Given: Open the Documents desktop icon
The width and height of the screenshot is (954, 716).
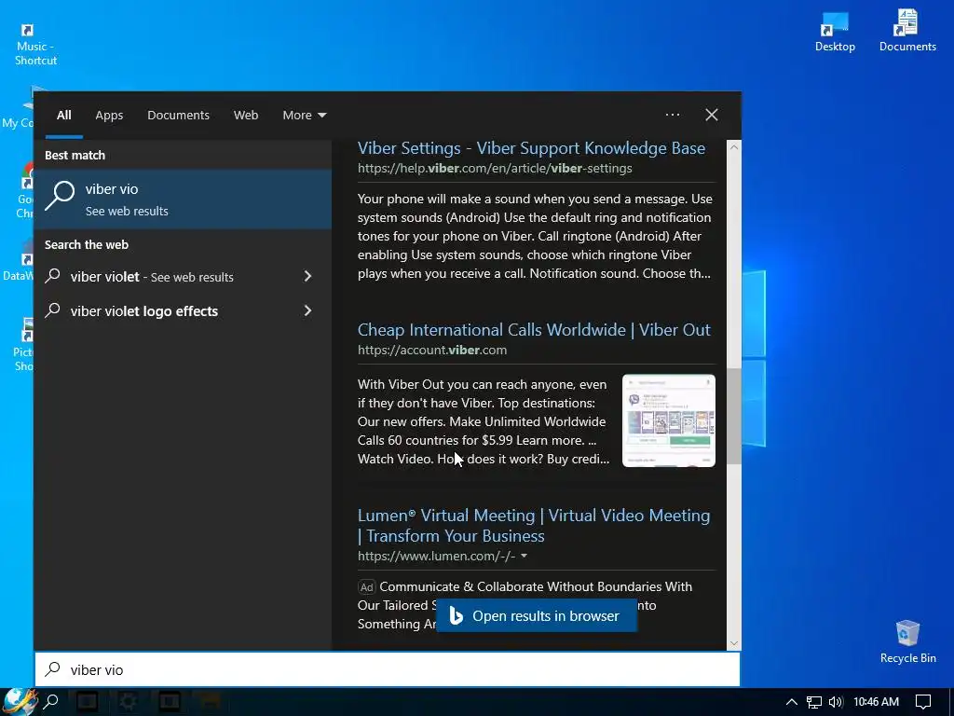Looking at the screenshot, I should (x=907, y=32).
